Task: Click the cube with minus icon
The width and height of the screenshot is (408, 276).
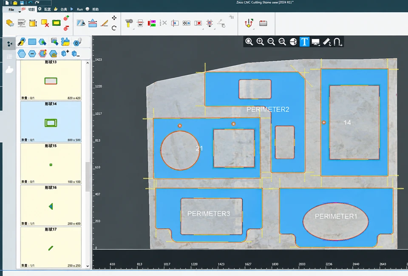Action: click(x=76, y=54)
